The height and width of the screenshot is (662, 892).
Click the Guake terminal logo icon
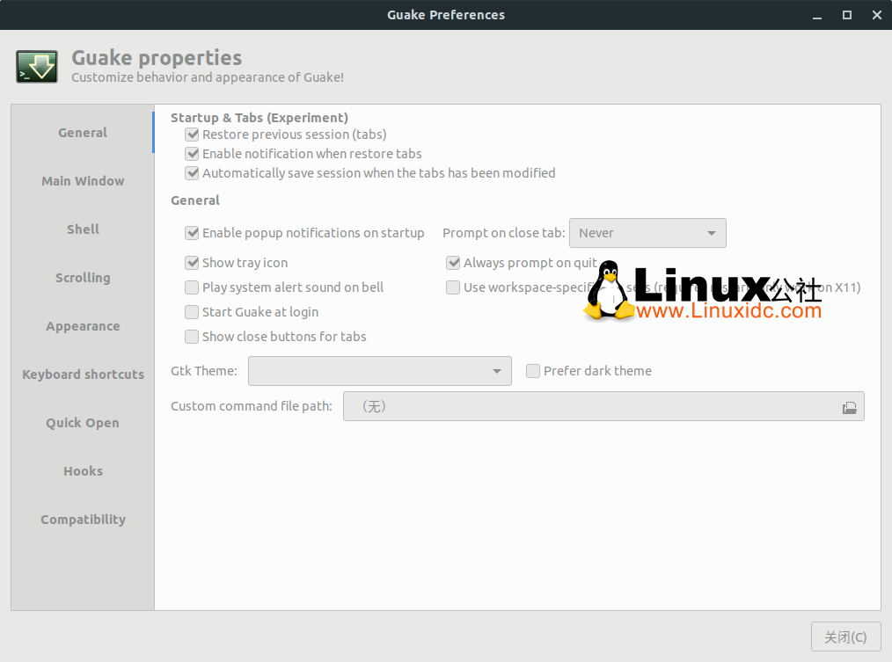click(x=37, y=67)
